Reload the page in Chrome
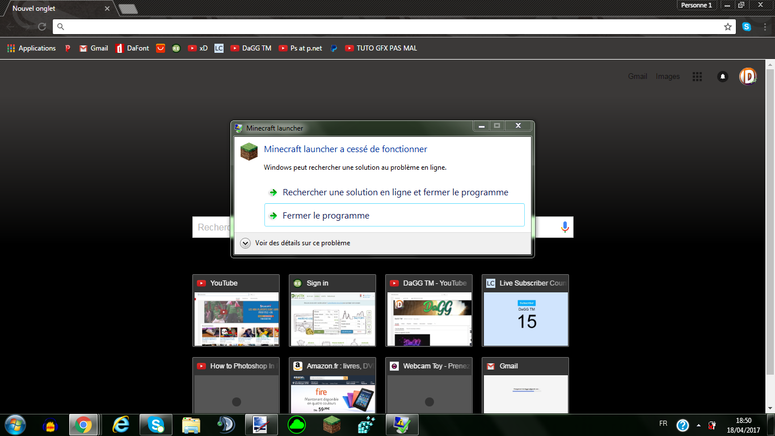This screenshot has width=775, height=436. 42,27
